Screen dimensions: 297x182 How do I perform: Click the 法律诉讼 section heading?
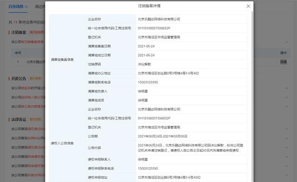click(x=19, y=119)
